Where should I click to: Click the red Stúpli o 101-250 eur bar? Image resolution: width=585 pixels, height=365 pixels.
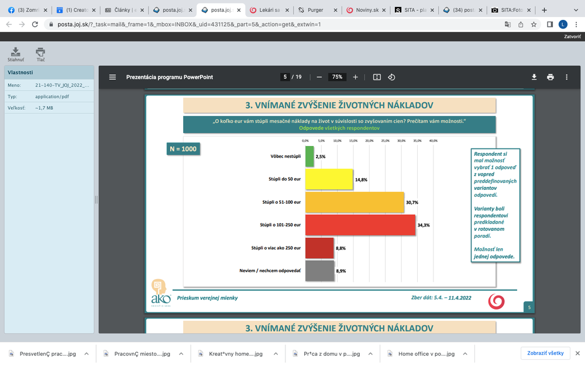point(360,225)
